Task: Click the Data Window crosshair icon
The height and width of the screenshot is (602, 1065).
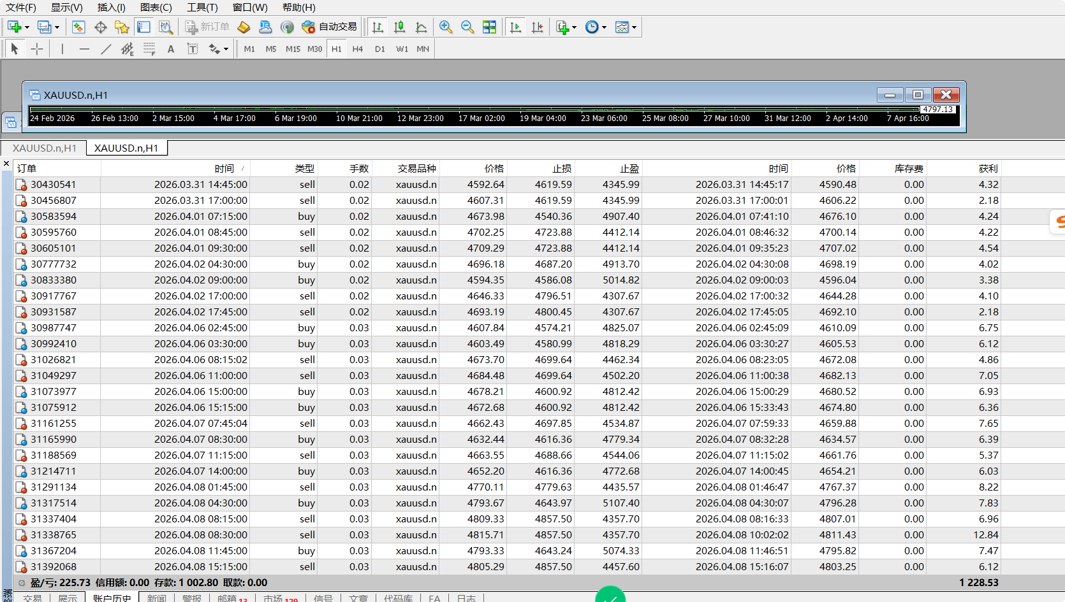Action: (100, 27)
